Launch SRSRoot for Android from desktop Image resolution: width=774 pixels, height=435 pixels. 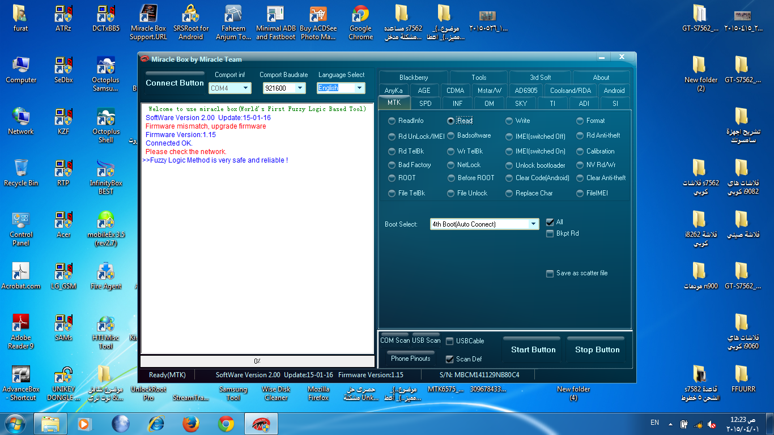tap(191, 23)
